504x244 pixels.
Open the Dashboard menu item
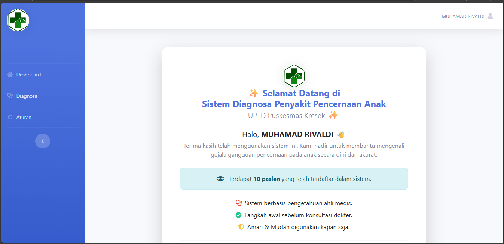42,75
